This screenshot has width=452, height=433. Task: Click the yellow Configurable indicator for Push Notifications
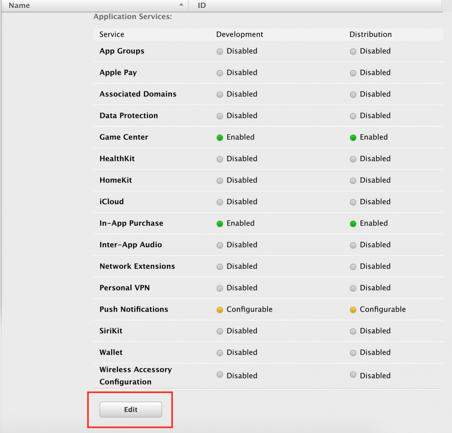coord(220,310)
